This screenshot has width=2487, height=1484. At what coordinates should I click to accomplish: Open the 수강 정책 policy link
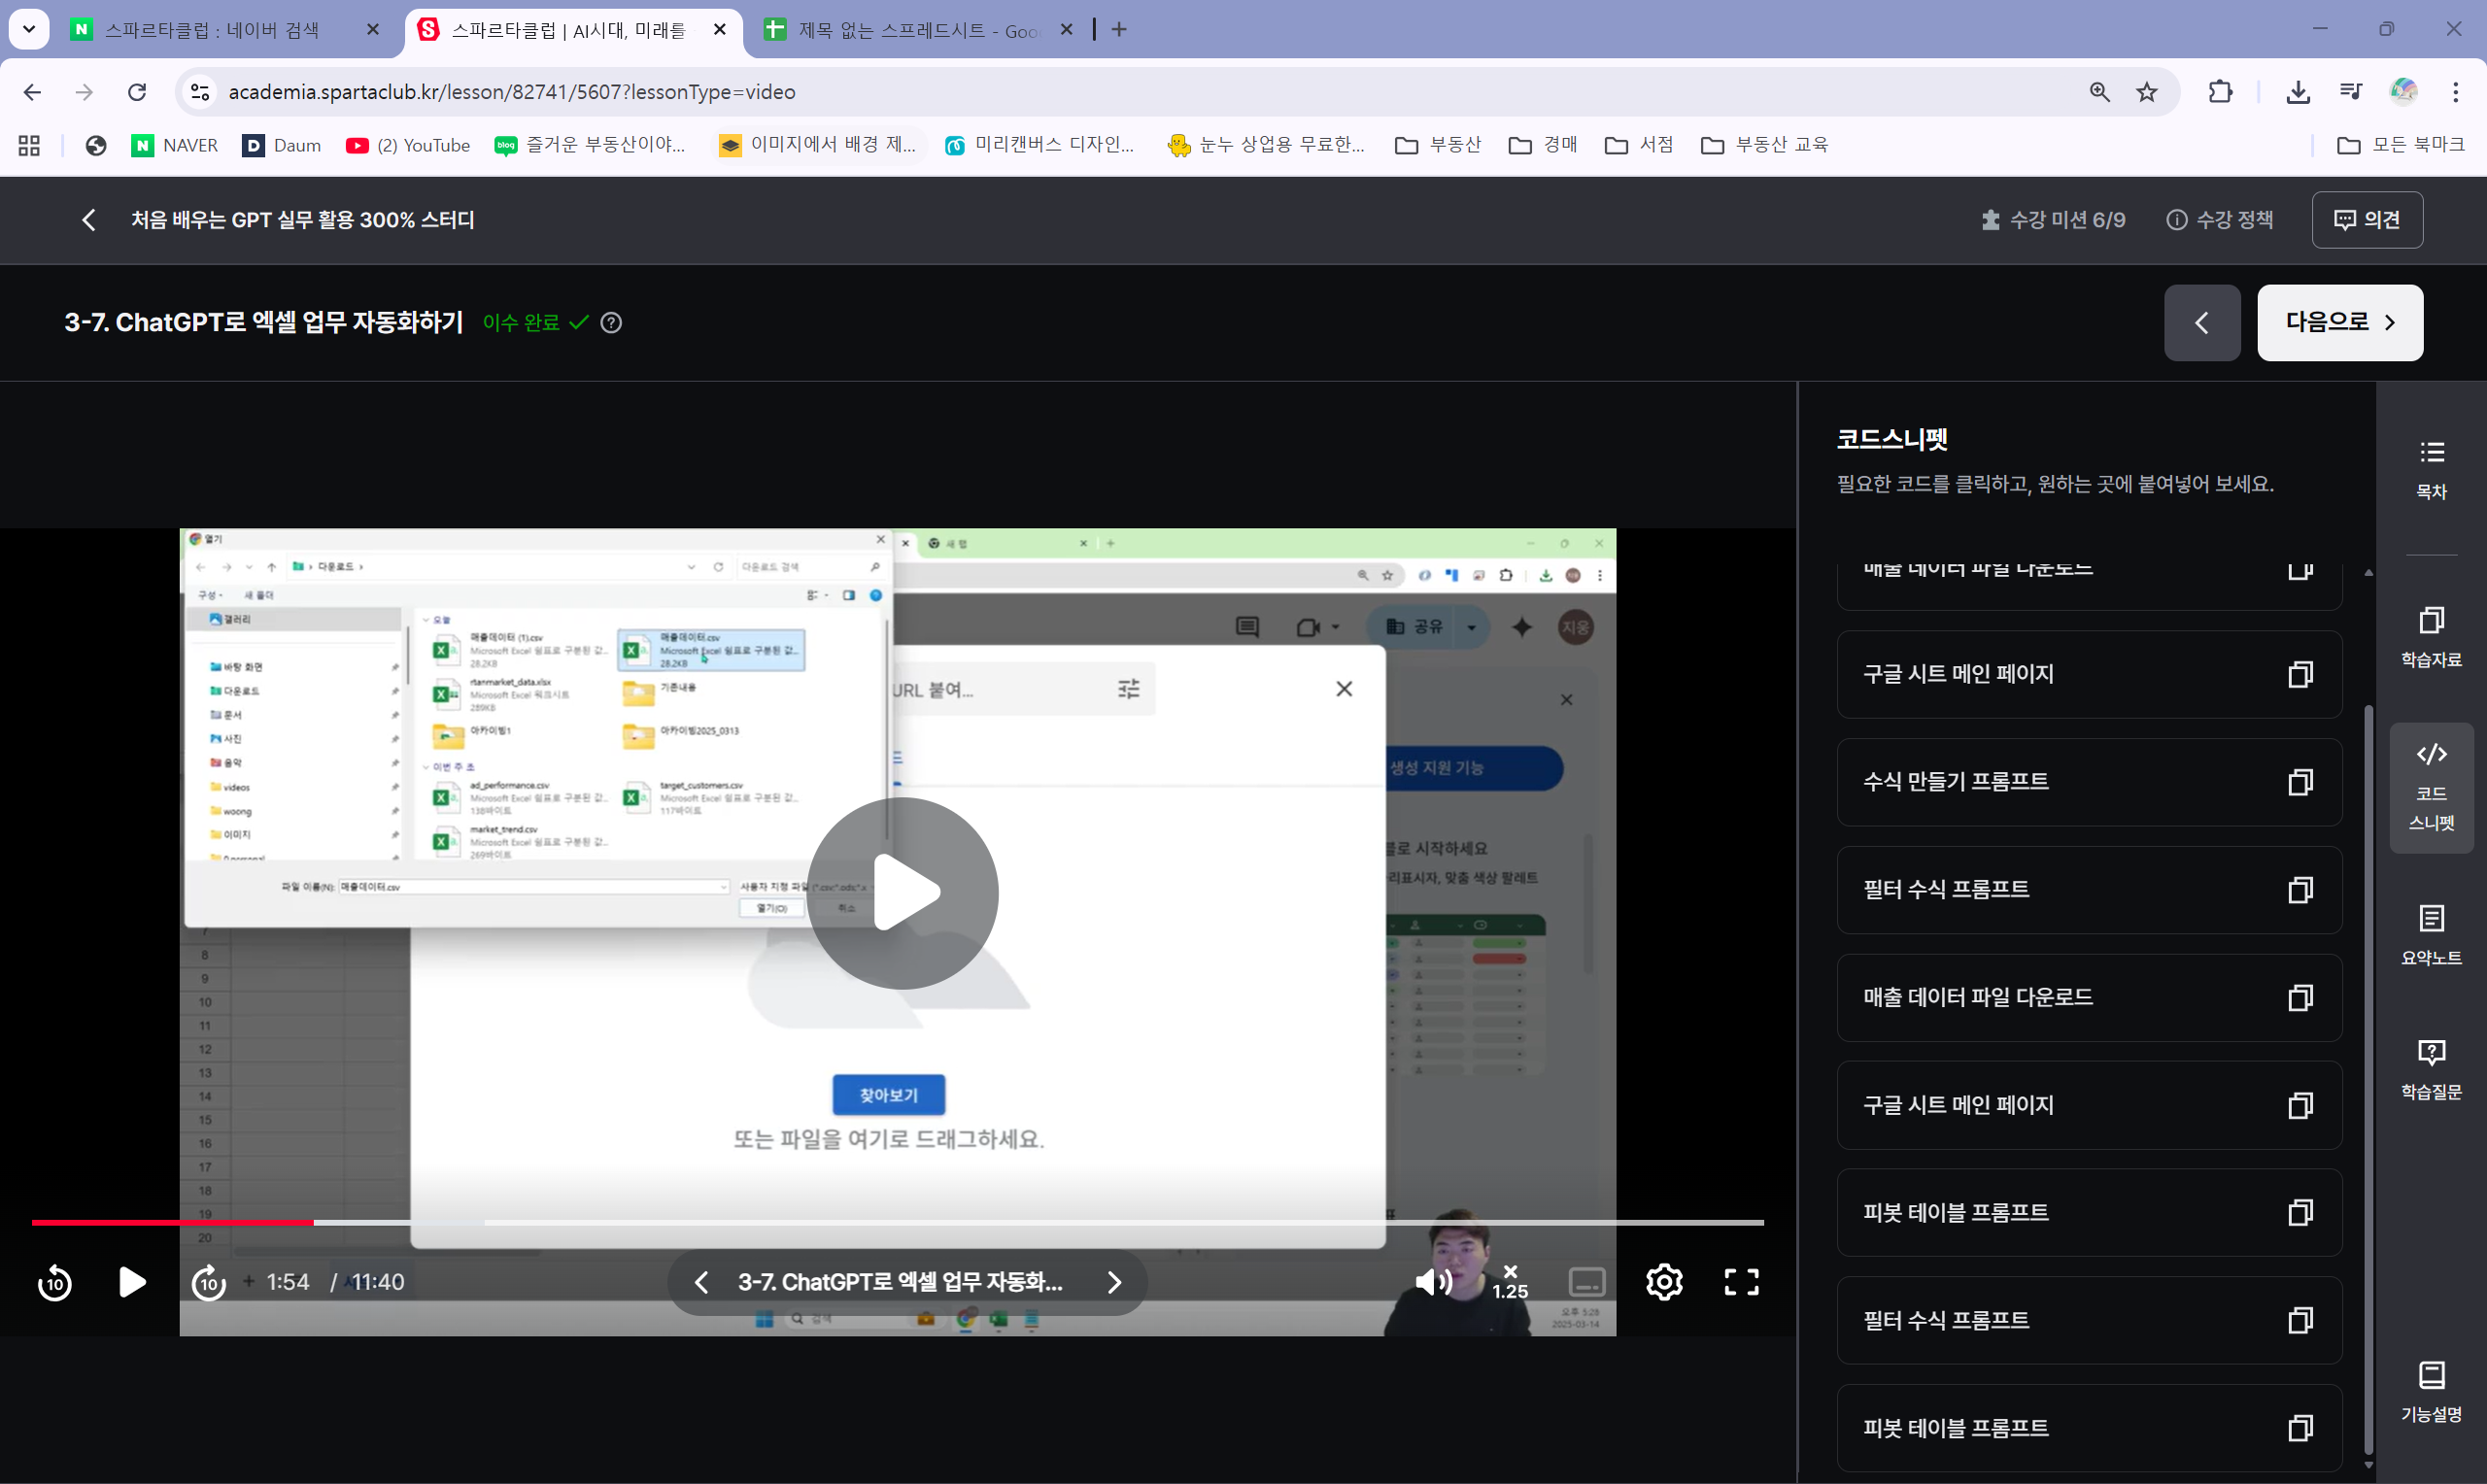pyautogui.click(x=2220, y=220)
